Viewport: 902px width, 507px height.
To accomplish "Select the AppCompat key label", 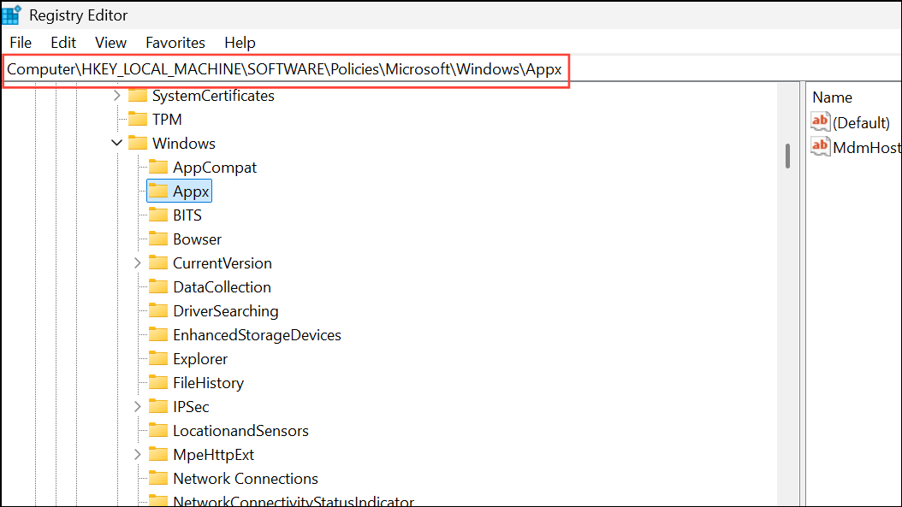I will pos(215,168).
